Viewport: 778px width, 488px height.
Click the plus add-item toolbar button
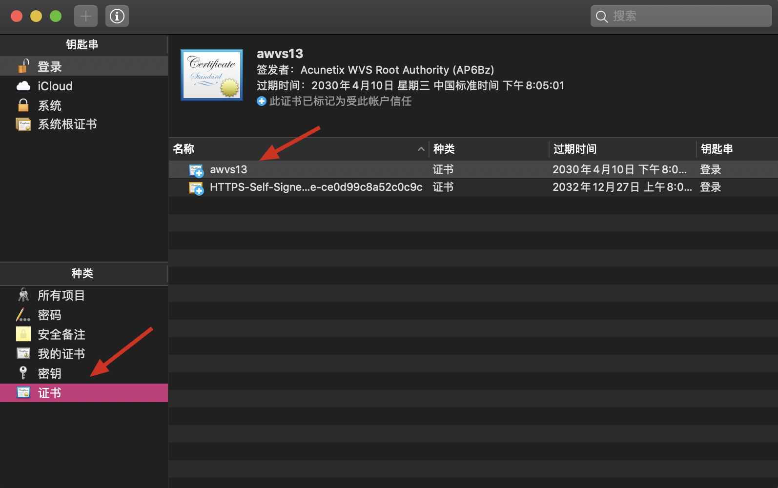click(86, 16)
